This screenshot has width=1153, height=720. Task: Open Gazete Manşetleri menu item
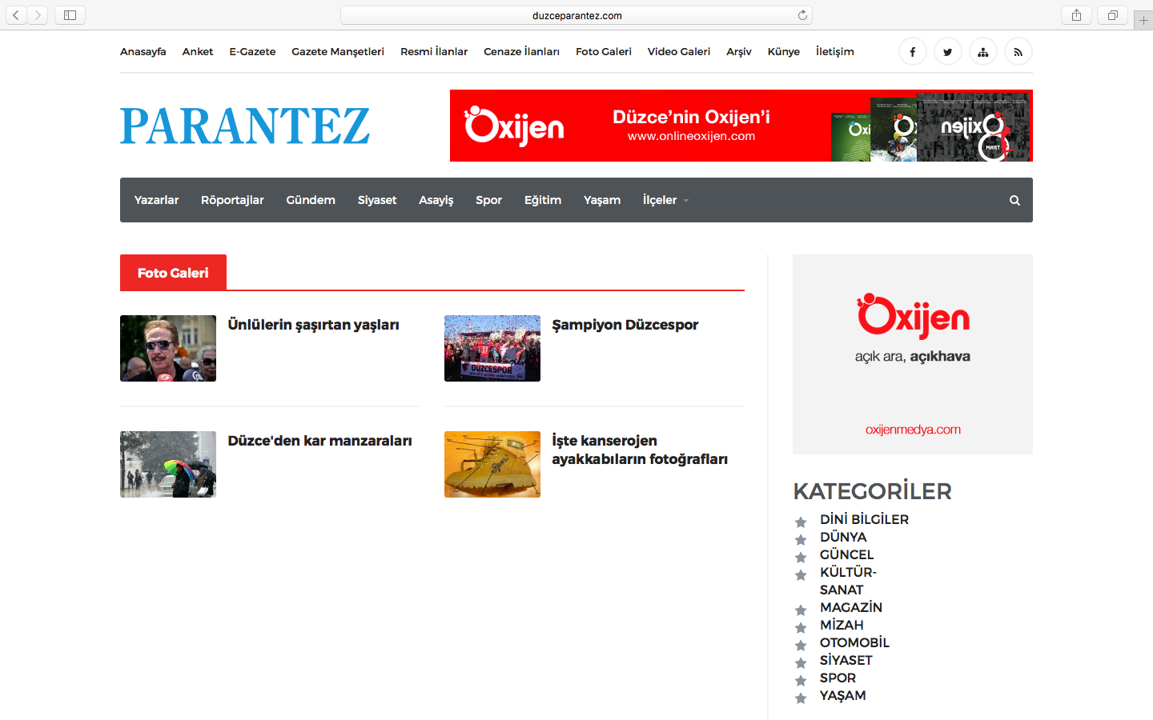pos(338,52)
